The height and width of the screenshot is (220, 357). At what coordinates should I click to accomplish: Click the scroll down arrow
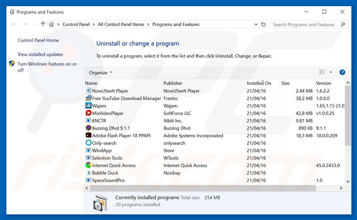[x=348, y=181]
